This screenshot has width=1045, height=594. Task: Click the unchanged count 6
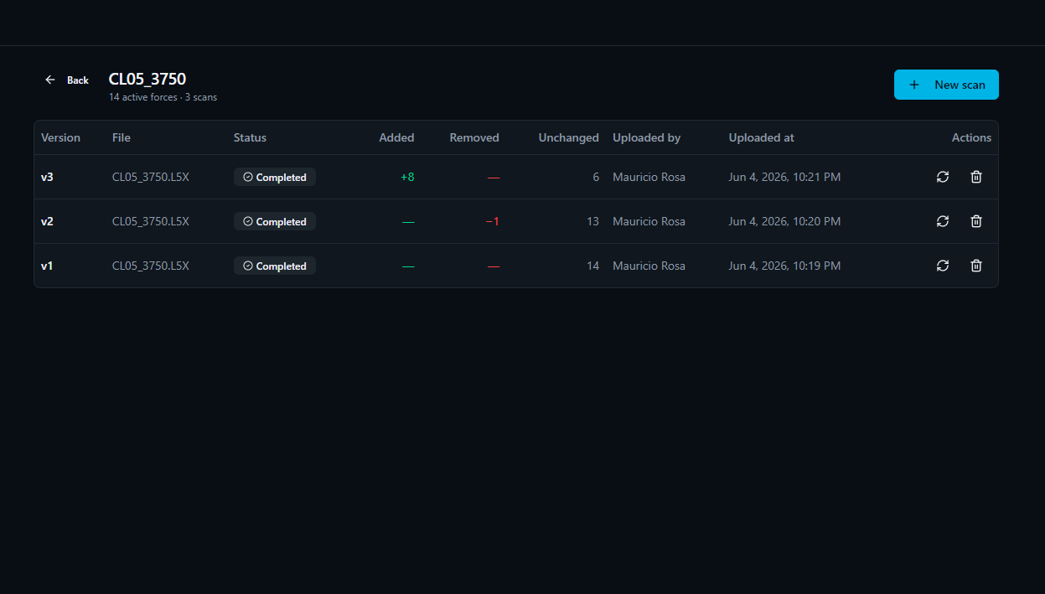[596, 177]
